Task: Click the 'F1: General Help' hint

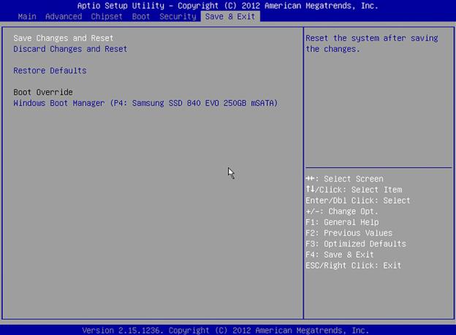Action: 342,223
